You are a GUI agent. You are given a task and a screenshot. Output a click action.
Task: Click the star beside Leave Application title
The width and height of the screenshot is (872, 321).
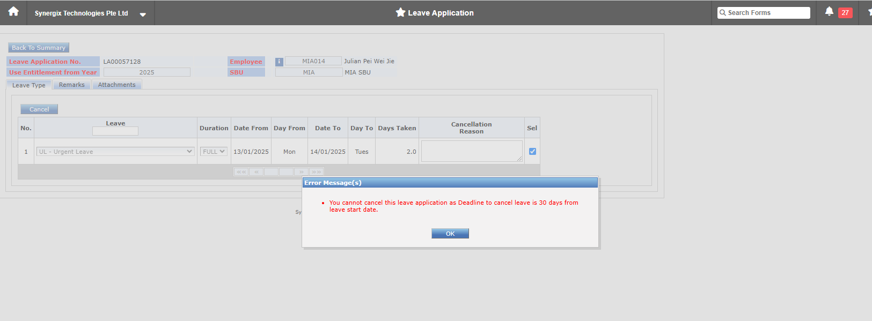[x=400, y=12]
